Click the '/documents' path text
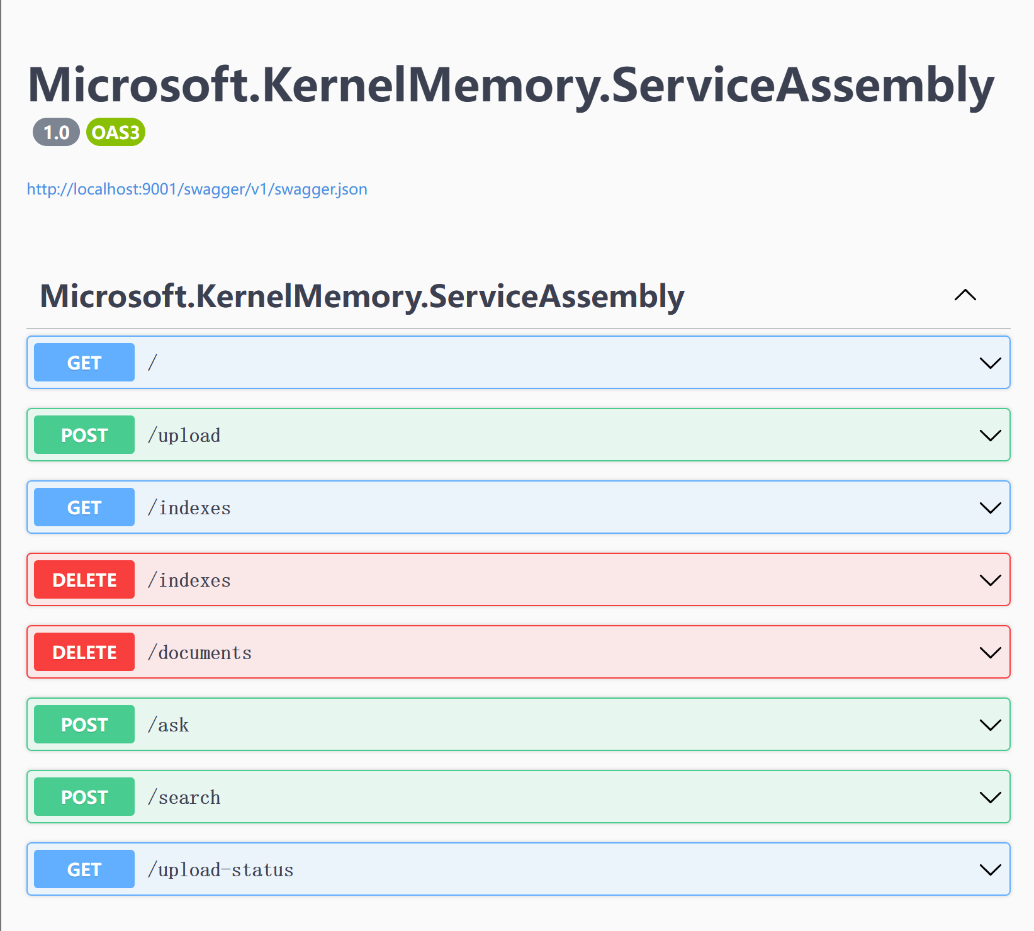Viewport: 1034px width, 931px height. coord(199,653)
